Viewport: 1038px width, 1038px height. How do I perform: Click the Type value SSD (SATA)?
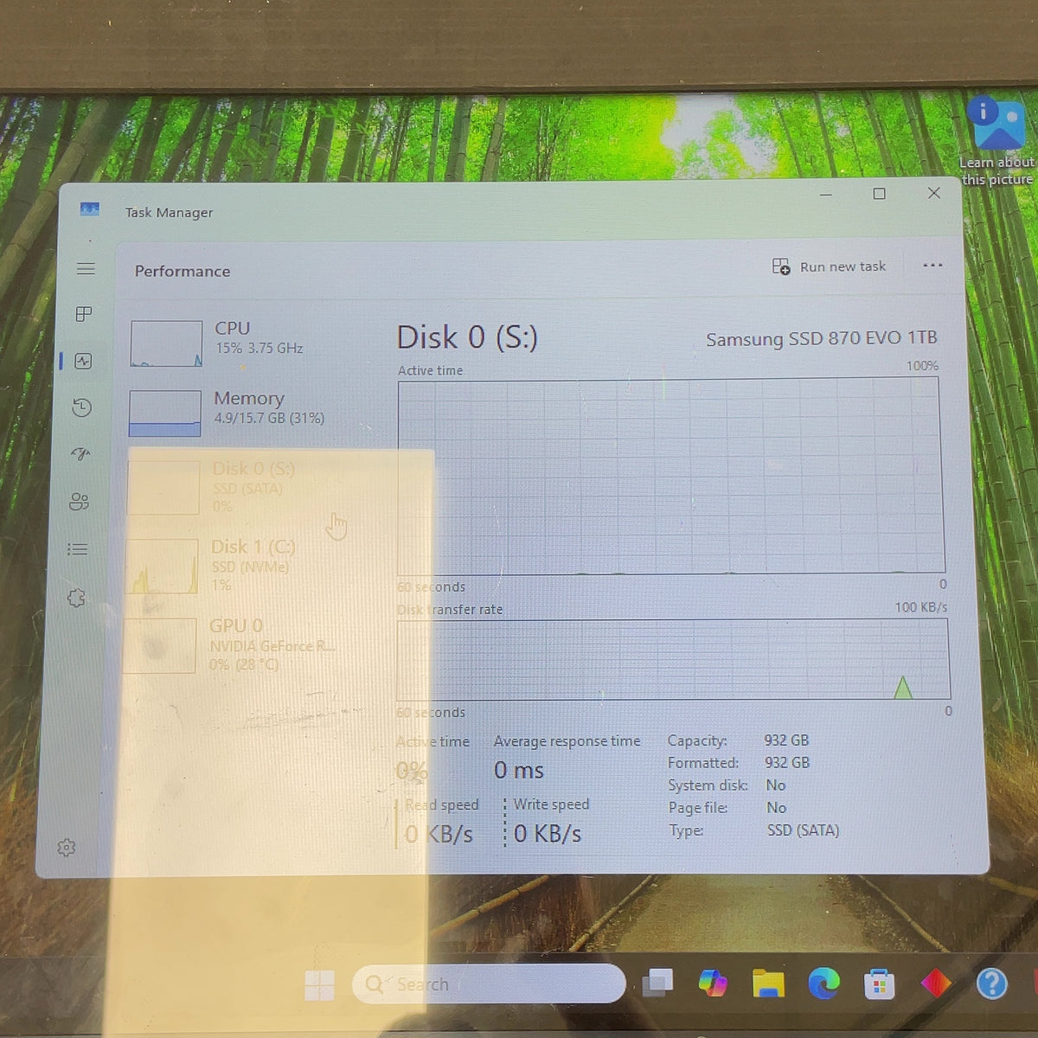pyautogui.click(x=803, y=830)
